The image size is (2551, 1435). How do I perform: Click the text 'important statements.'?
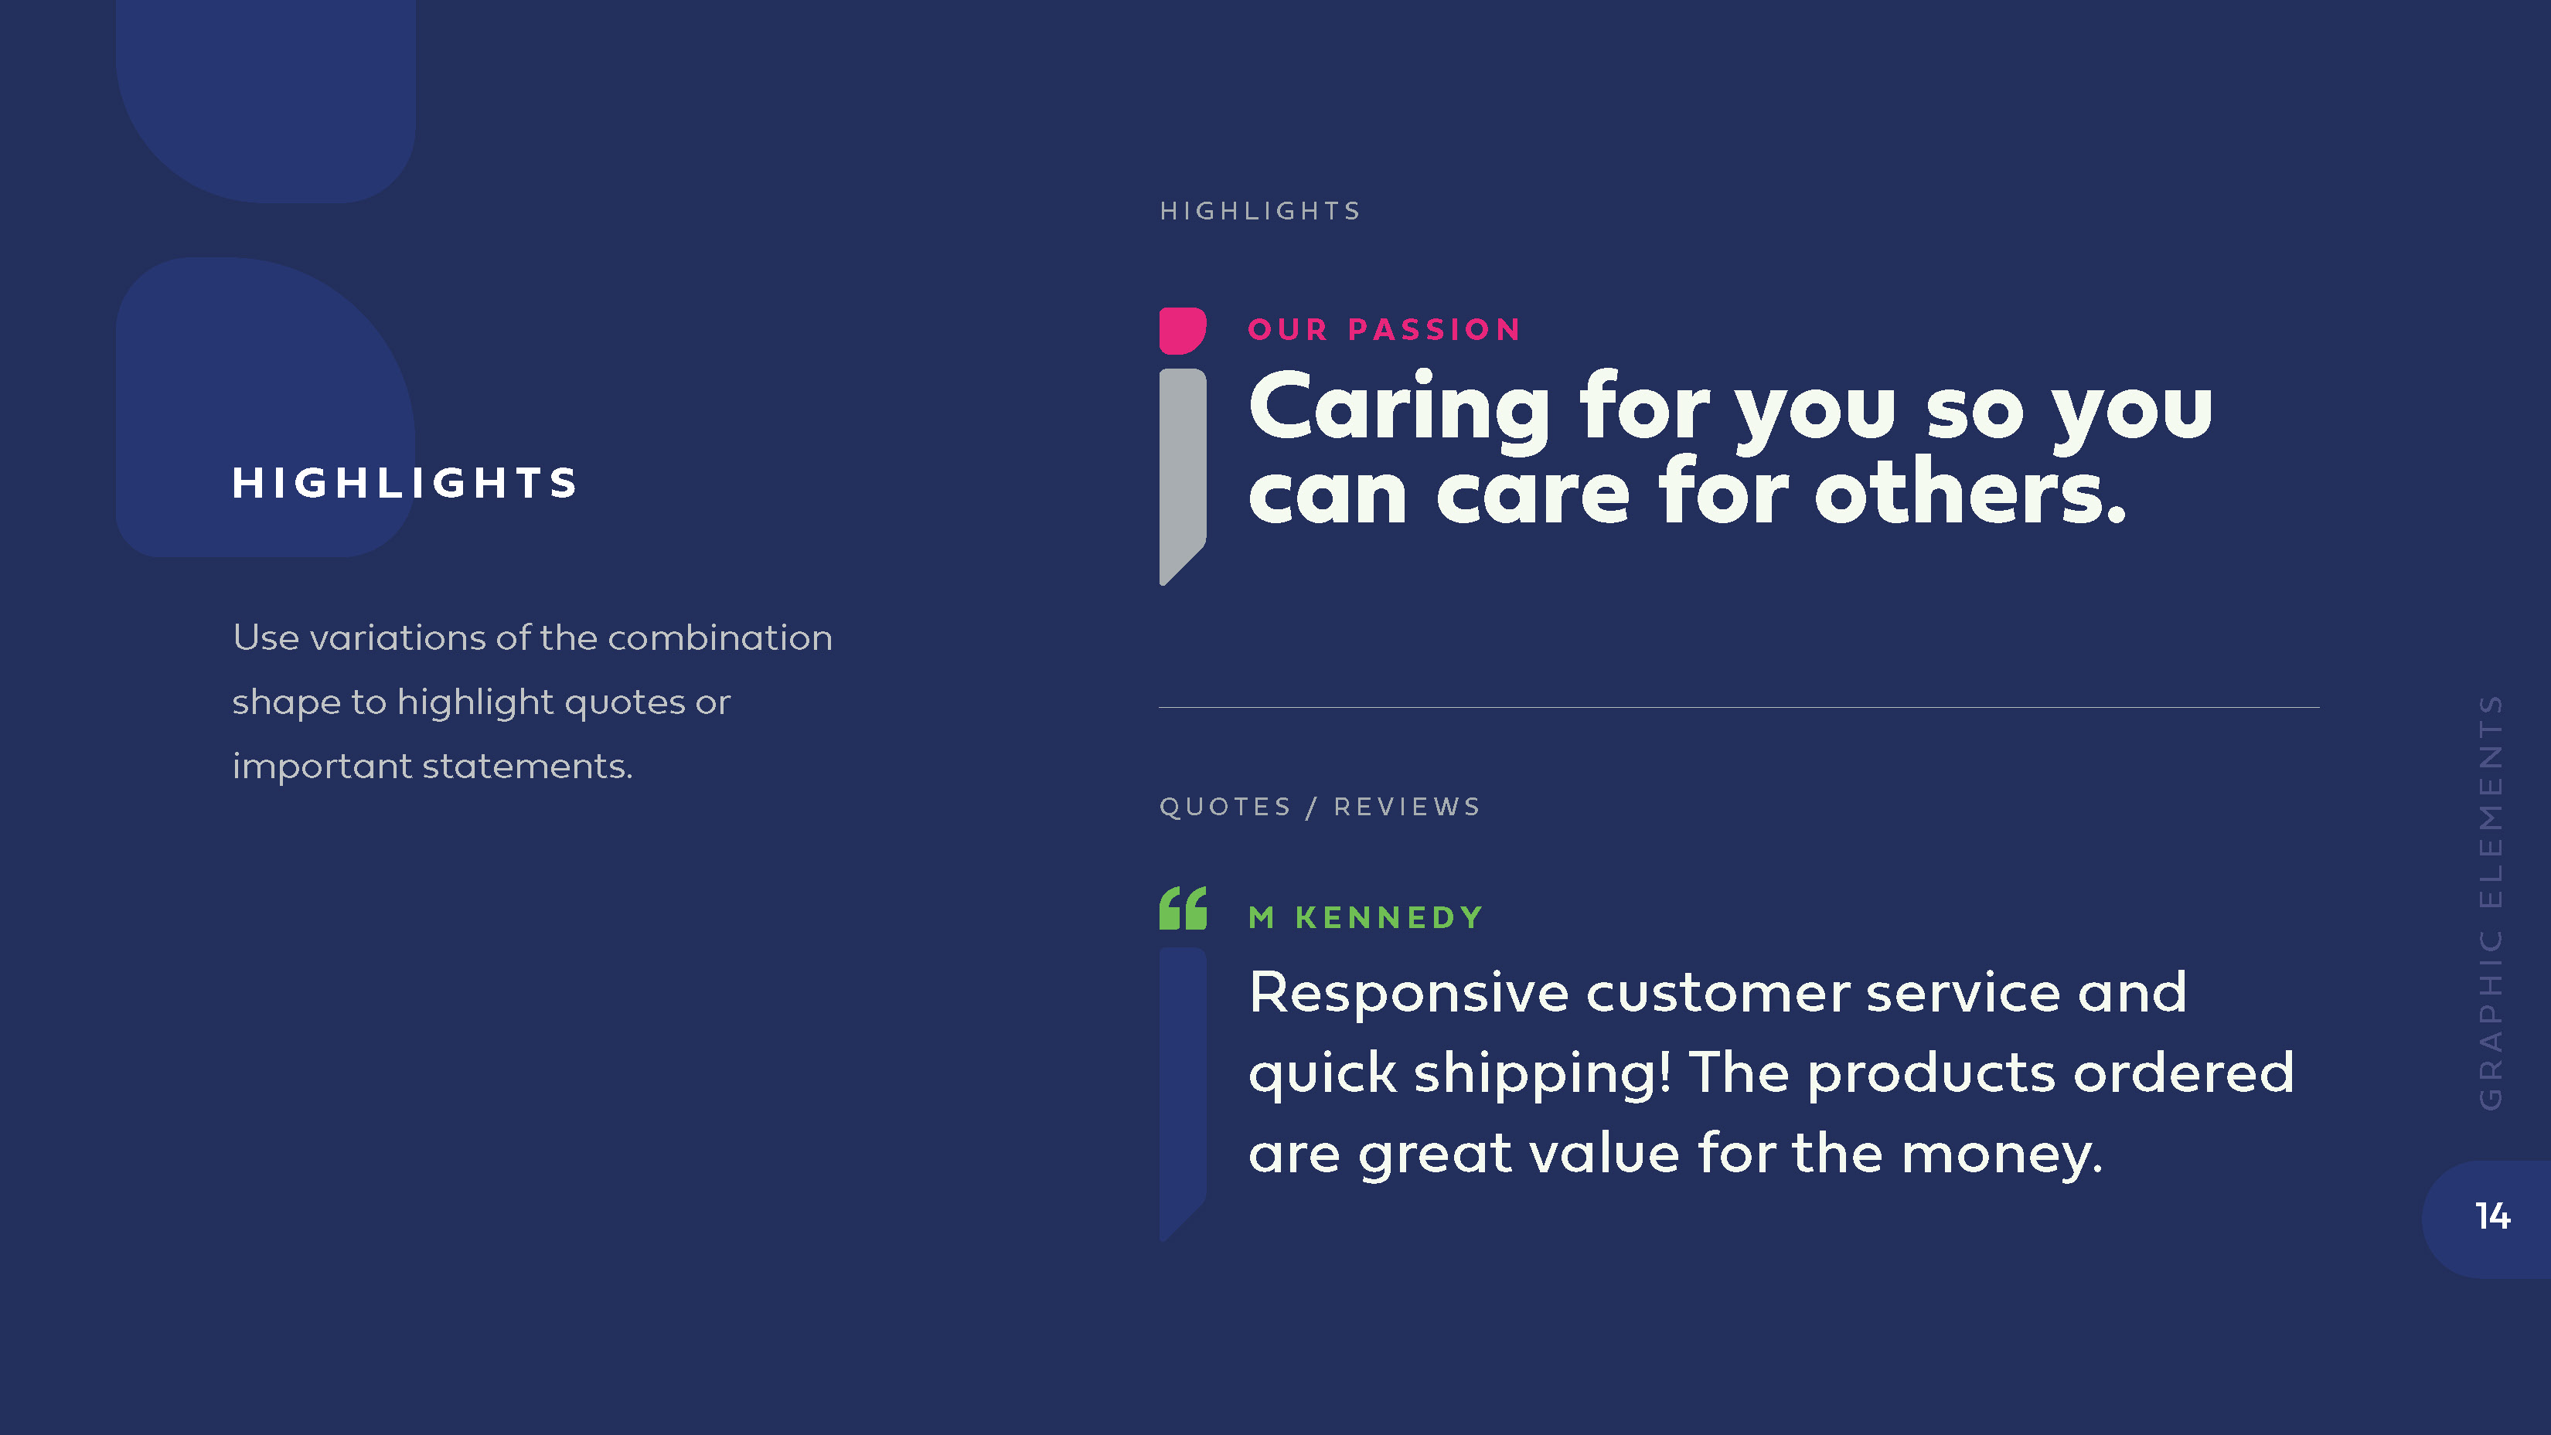click(x=432, y=767)
